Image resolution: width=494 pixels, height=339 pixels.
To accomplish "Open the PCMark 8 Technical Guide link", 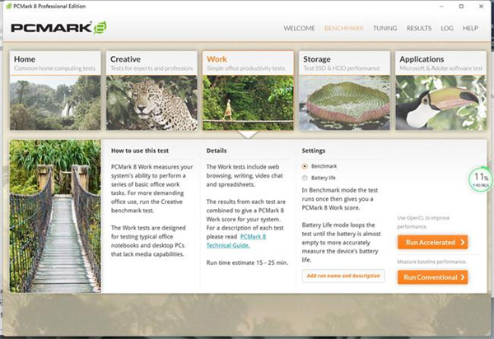I will 236,241.
